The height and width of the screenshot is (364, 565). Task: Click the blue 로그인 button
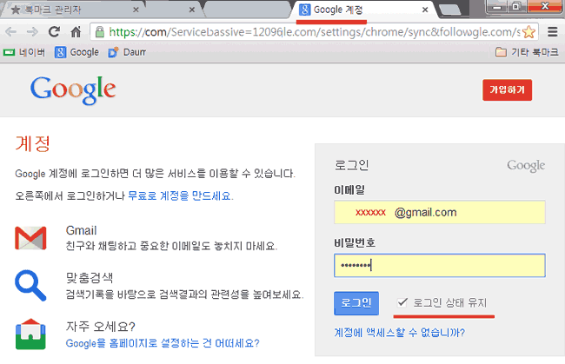click(x=356, y=303)
